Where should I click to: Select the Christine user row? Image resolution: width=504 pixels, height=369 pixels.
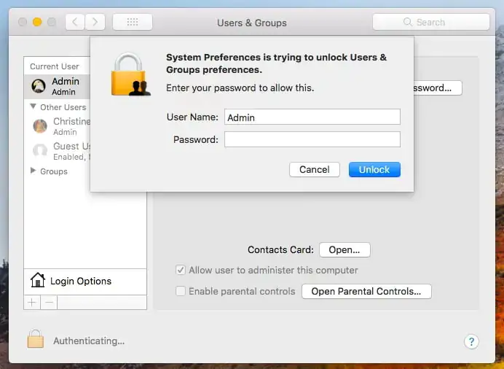(x=58, y=126)
